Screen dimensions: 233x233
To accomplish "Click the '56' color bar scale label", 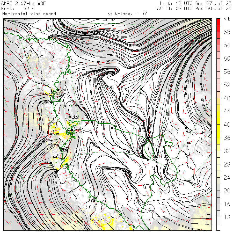I will point(227,72).
